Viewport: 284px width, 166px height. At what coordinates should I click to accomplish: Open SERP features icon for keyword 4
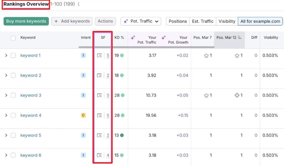tap(99, 115)
